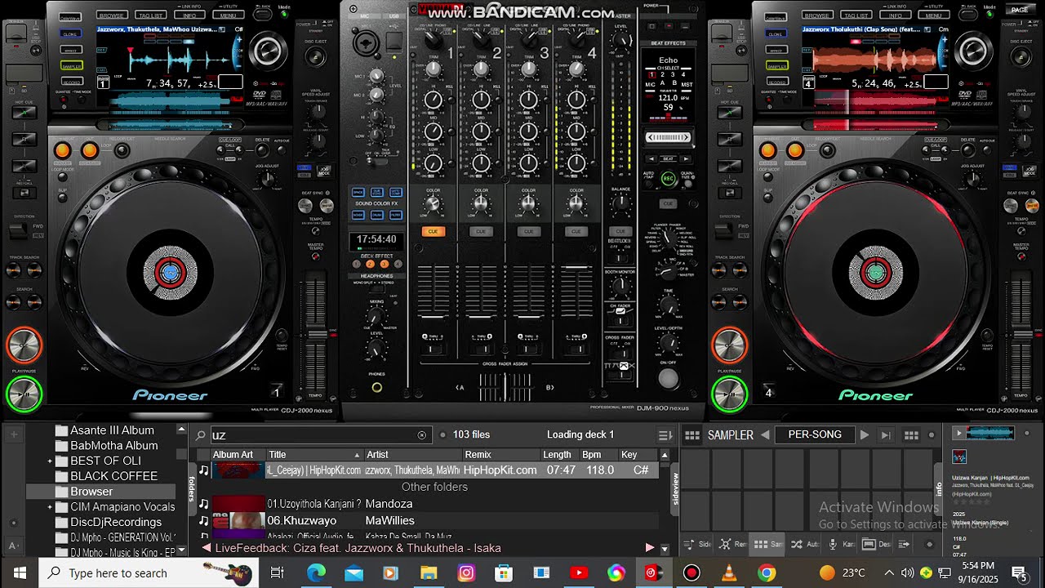Click the left deck Loop In button
The width and height of the screenshot is (1045, 588).
(62, 150)
